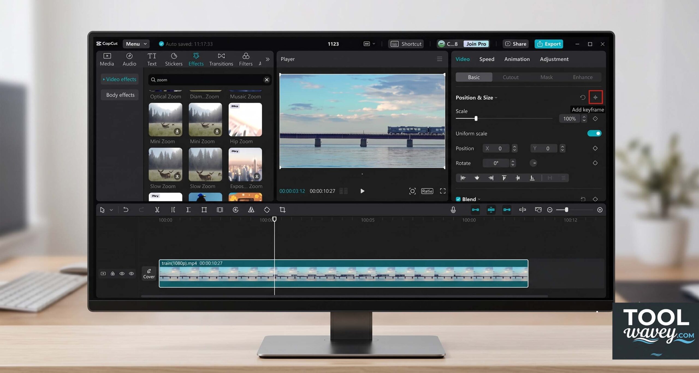Select the Split tool in timeline toolbar
699x373 pixels.
[157, 210]
